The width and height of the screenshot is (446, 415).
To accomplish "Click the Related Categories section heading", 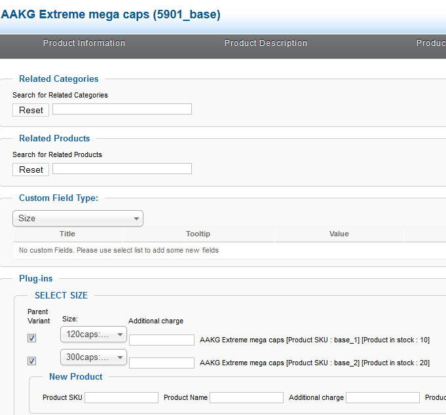I will pos(58,79).
